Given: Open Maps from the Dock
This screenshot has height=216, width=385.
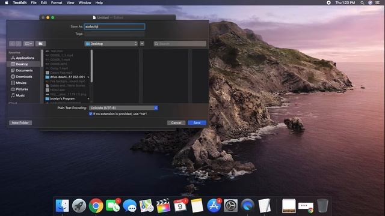Looking at the screenshot, I should (146, 205).
